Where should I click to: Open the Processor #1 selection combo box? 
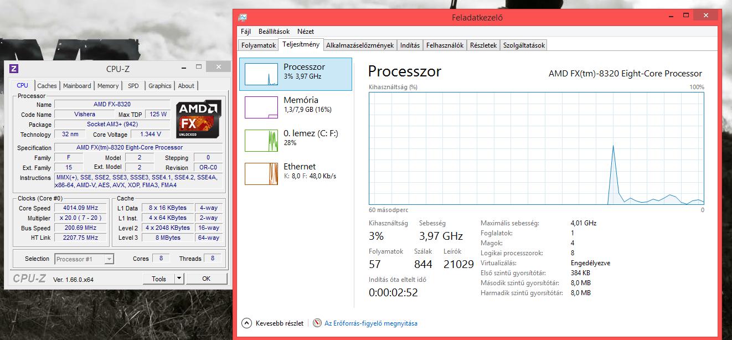tap(84, 259)
